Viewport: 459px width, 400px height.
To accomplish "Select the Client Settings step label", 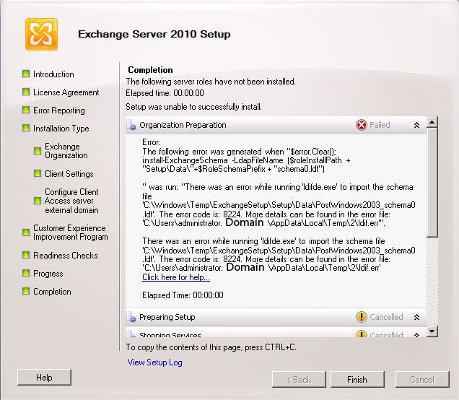I will pyautogui.click(x=69, y=173).
